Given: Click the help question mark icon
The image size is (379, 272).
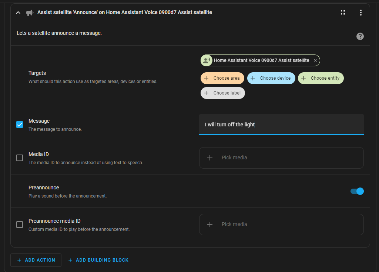Looking at the screenshot, I should coord(360,36).
